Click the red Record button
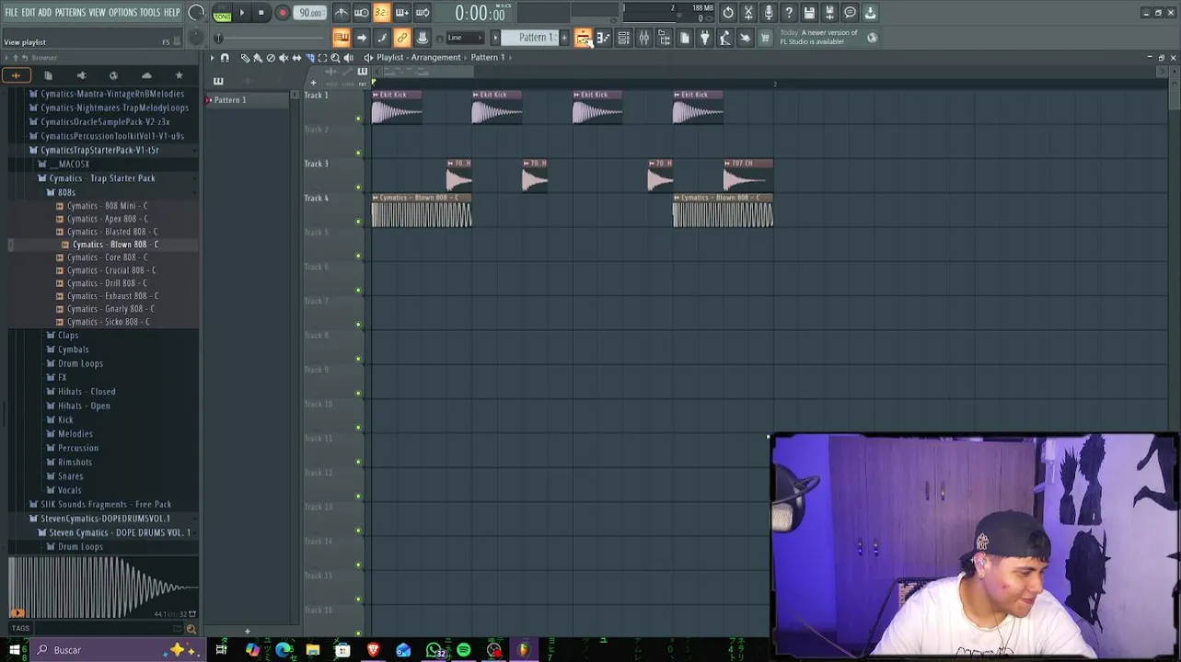1181x662 pixels. pos(283,13)
